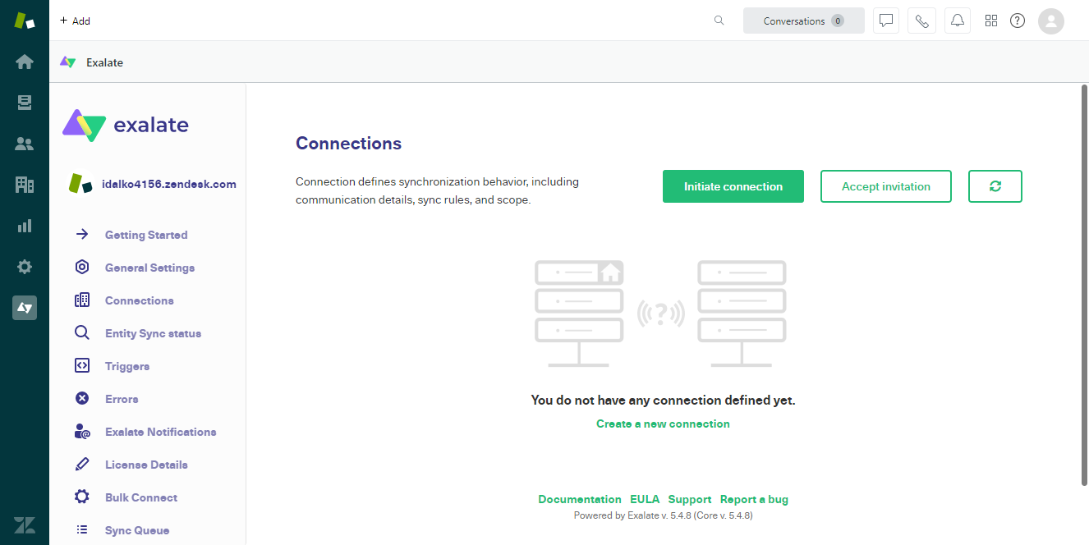Open the Support link
This screenshot has height=545, width=1089.
click(690, 499)
